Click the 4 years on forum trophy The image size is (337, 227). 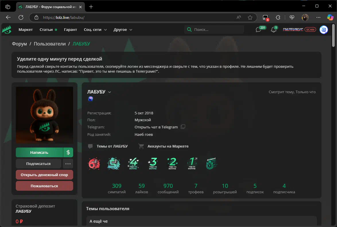[133, 164]
